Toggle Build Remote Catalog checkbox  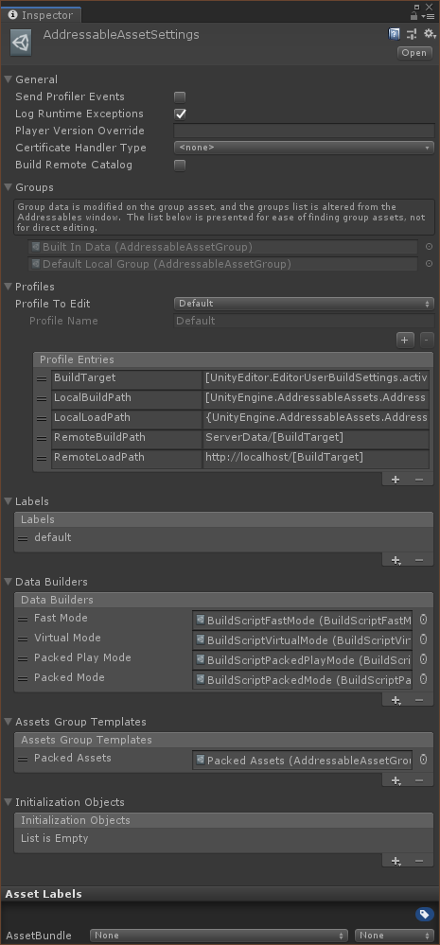point(180,165)
